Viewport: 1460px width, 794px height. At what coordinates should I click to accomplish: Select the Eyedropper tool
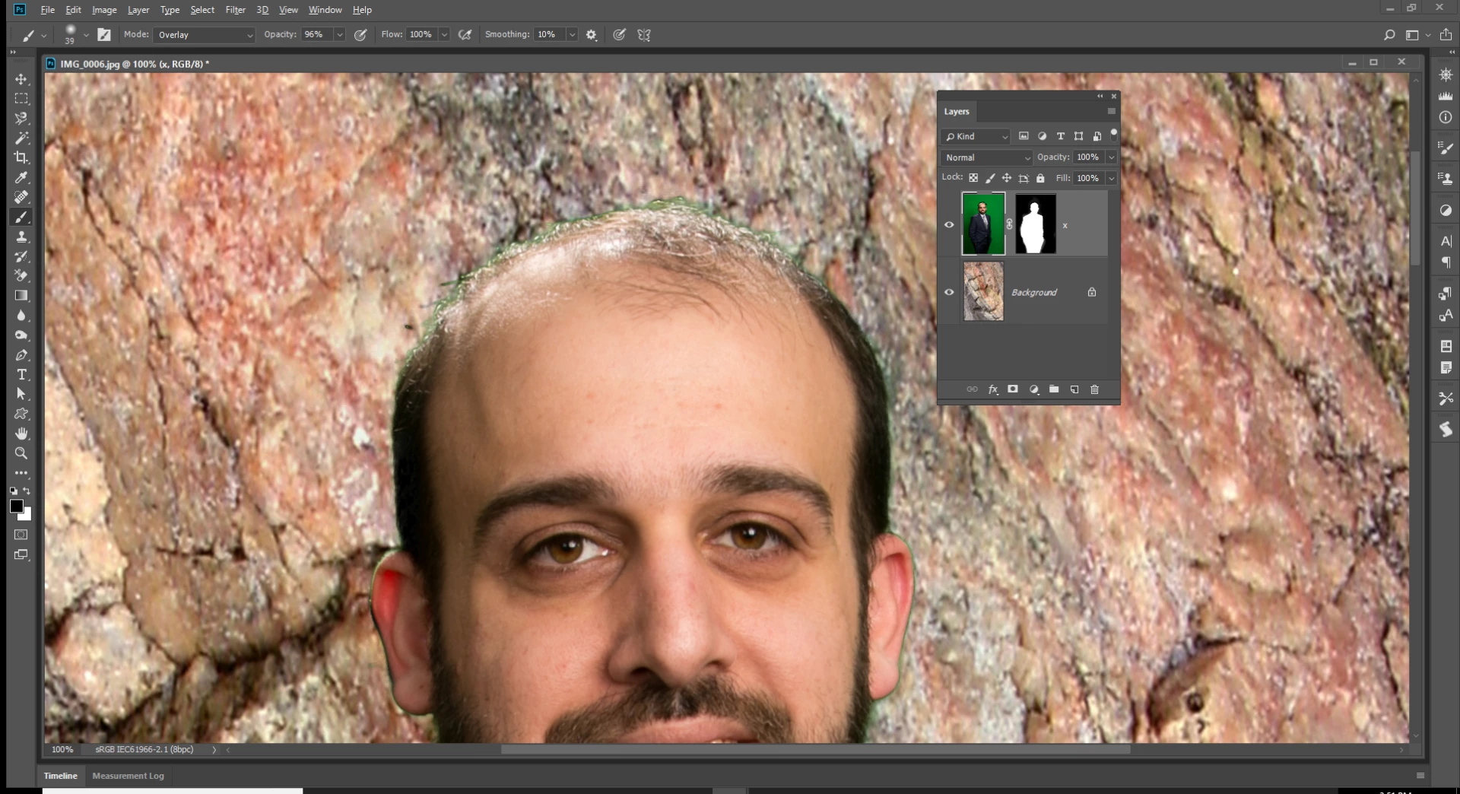pyautogui.click(x=21, y=178)
